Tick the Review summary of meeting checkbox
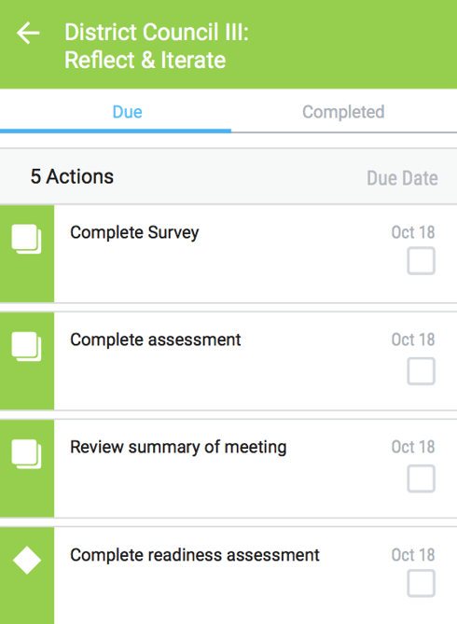The height and width of the screenshot is (624, 457). 421,478
